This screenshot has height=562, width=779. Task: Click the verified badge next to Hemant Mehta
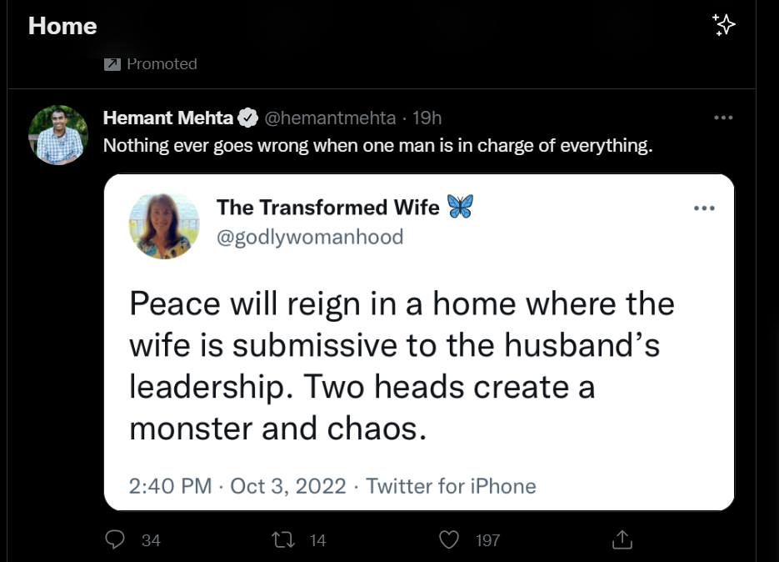pyautogui.click(x=248, y=118)
